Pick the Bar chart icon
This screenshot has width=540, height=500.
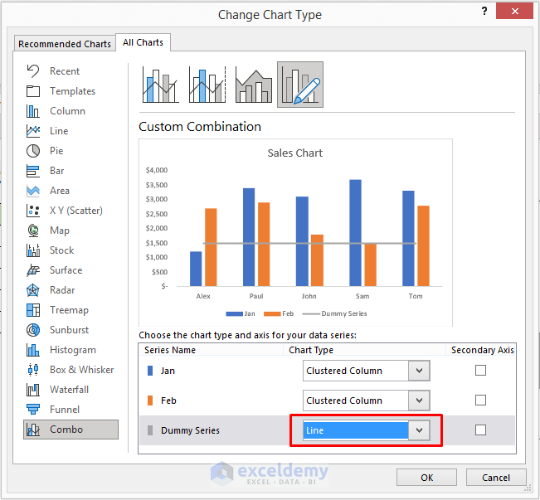[x=33, y=171]
